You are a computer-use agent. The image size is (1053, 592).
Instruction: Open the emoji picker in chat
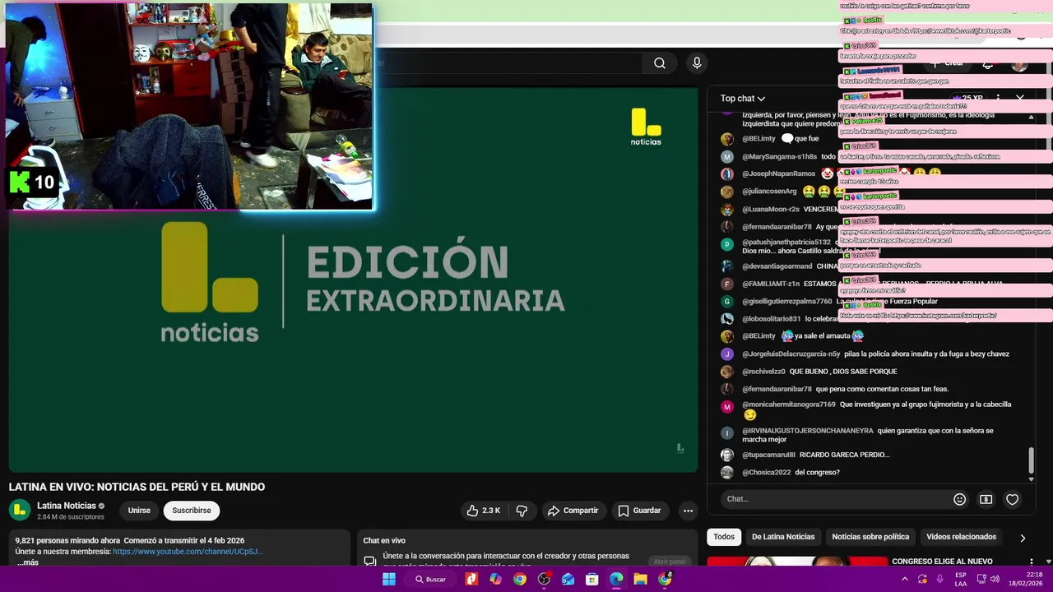pos(959,499)
